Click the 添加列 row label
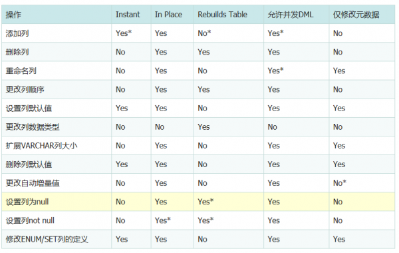Screen dimensions: 399x253 (x=17, y=33)
